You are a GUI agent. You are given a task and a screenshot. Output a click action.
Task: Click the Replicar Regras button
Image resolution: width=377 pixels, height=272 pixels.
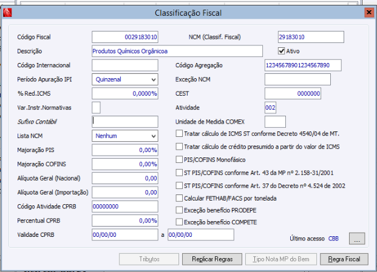[212, 259]
